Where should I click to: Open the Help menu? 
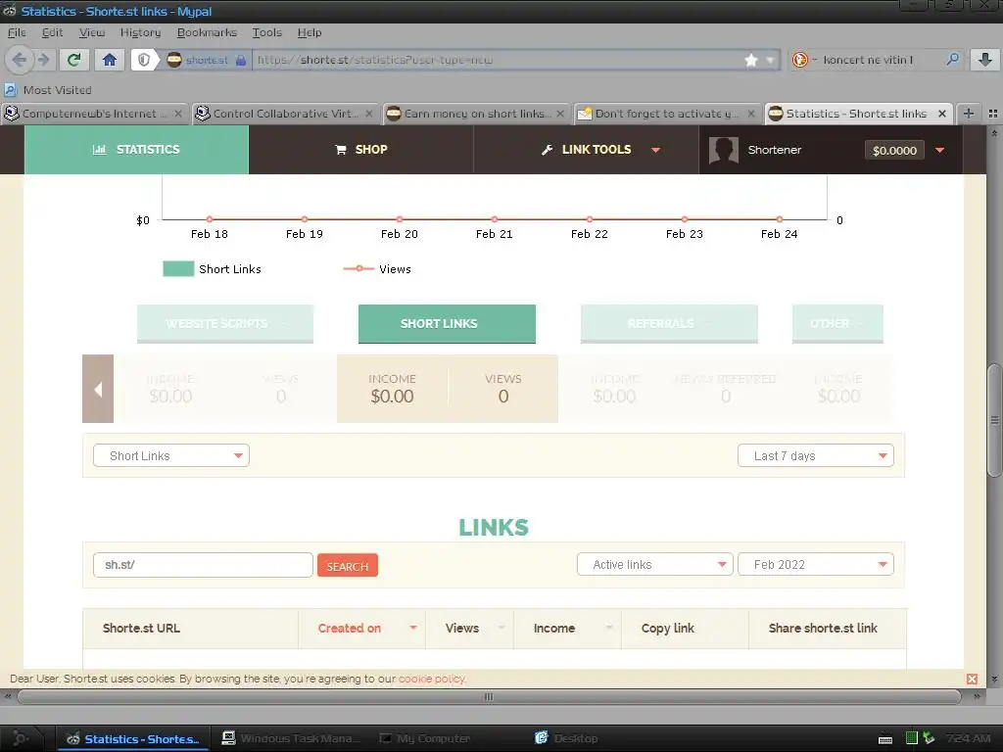tap(310, 32)
